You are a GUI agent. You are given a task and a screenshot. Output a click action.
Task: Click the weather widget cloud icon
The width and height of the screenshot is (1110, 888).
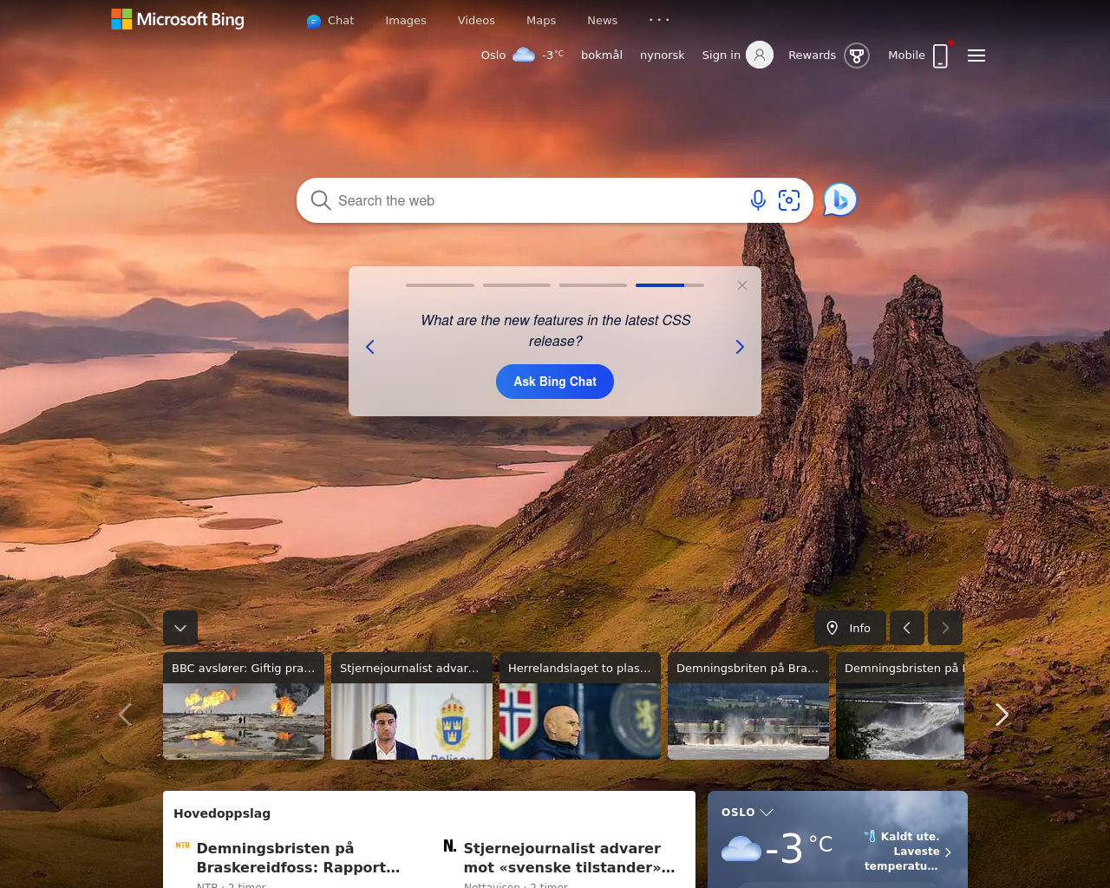point(741,848)
